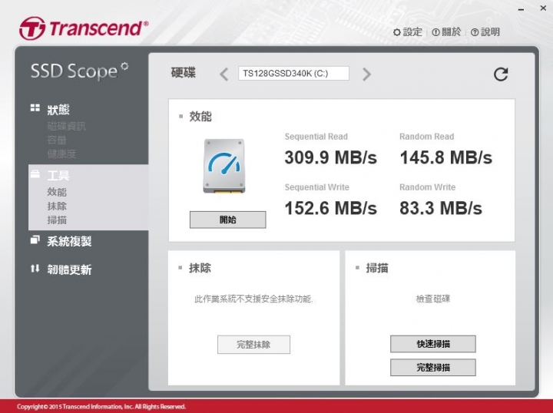Screen dimensions: 553x413
Task: Click the SSD Scope title gear icon
Action: tap(124, 66)
